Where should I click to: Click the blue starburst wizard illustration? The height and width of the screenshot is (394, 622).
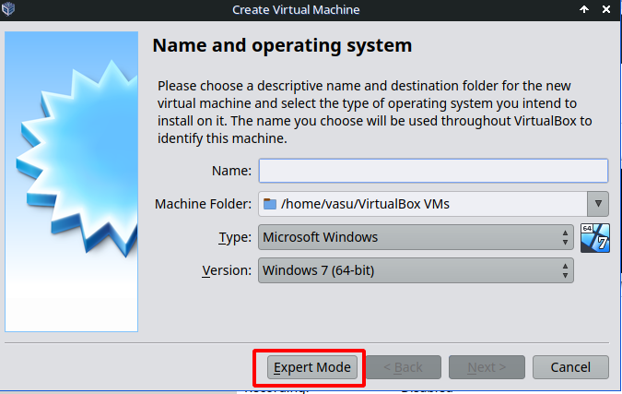tap(71, 180)
